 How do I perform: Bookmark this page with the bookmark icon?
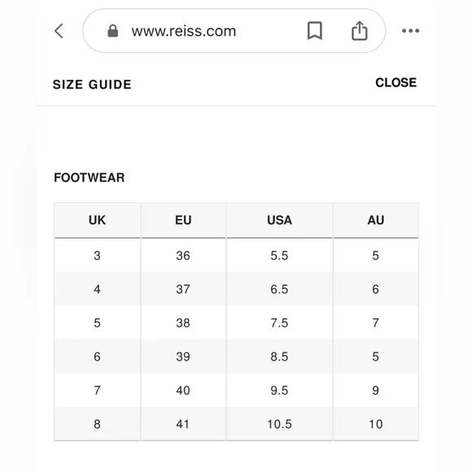315,30
